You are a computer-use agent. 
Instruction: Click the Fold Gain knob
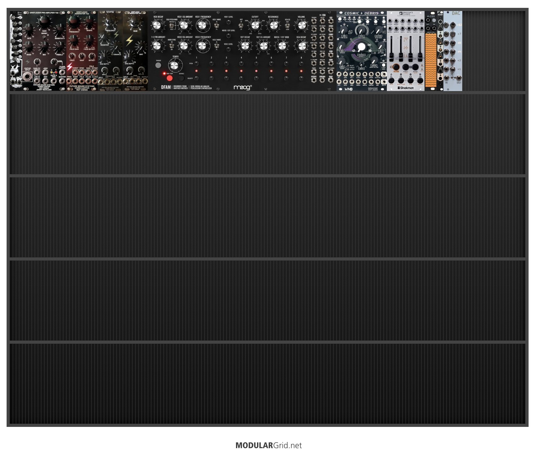pyautogui.click(x=74, y=40)
